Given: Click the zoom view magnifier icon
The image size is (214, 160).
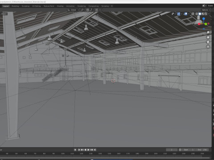Looking at the screenshot, I should coord(208,32).
